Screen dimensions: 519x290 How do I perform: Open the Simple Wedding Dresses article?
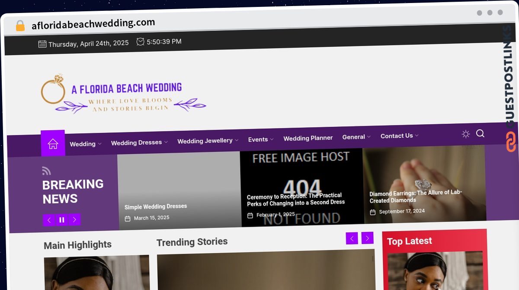click(156, 206)
